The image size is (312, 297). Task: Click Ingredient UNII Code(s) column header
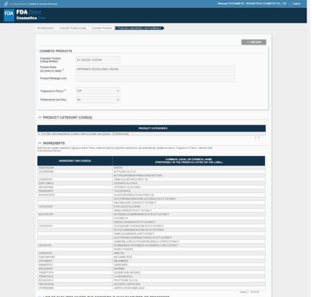click(x=75, y=161)
